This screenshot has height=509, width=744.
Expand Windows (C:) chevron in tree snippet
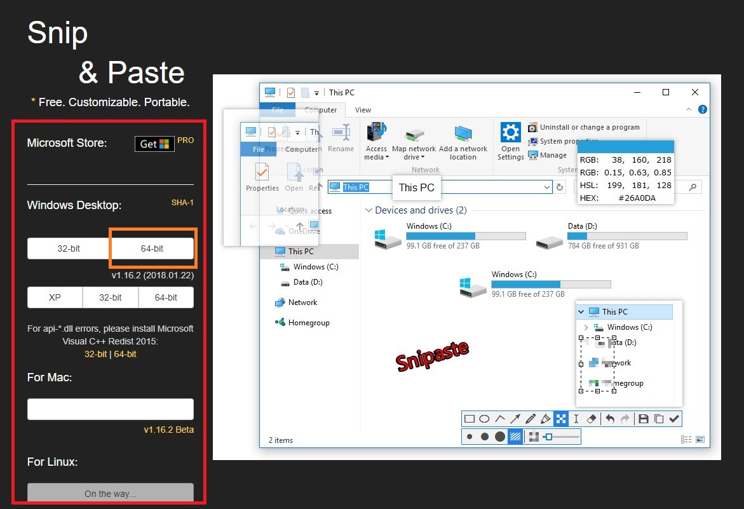click(x=586, y=327)
